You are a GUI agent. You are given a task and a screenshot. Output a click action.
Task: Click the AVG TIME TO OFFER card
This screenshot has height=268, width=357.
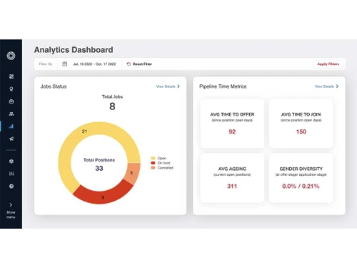coord(232,124)
